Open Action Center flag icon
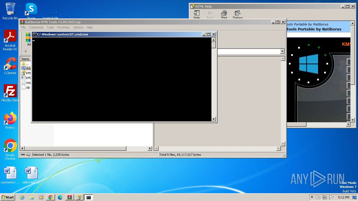The image size is (358, 201). (x=331, y=197)
